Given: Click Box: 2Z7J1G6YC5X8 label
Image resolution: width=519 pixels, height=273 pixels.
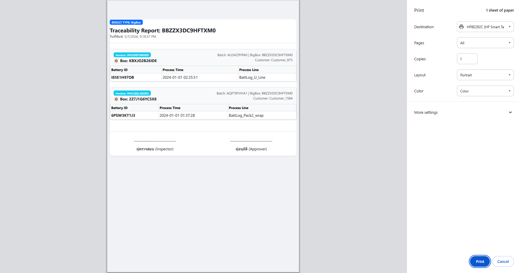Looking at the screenshot, I should coord(138,99).
